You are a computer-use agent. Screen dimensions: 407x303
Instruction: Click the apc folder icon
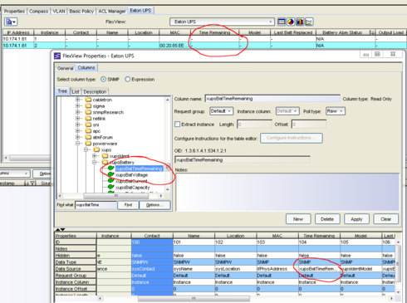click(88, 131)
